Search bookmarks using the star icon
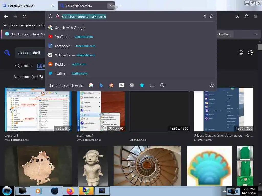The image size is (262, 196). click(x=142, y=85)
